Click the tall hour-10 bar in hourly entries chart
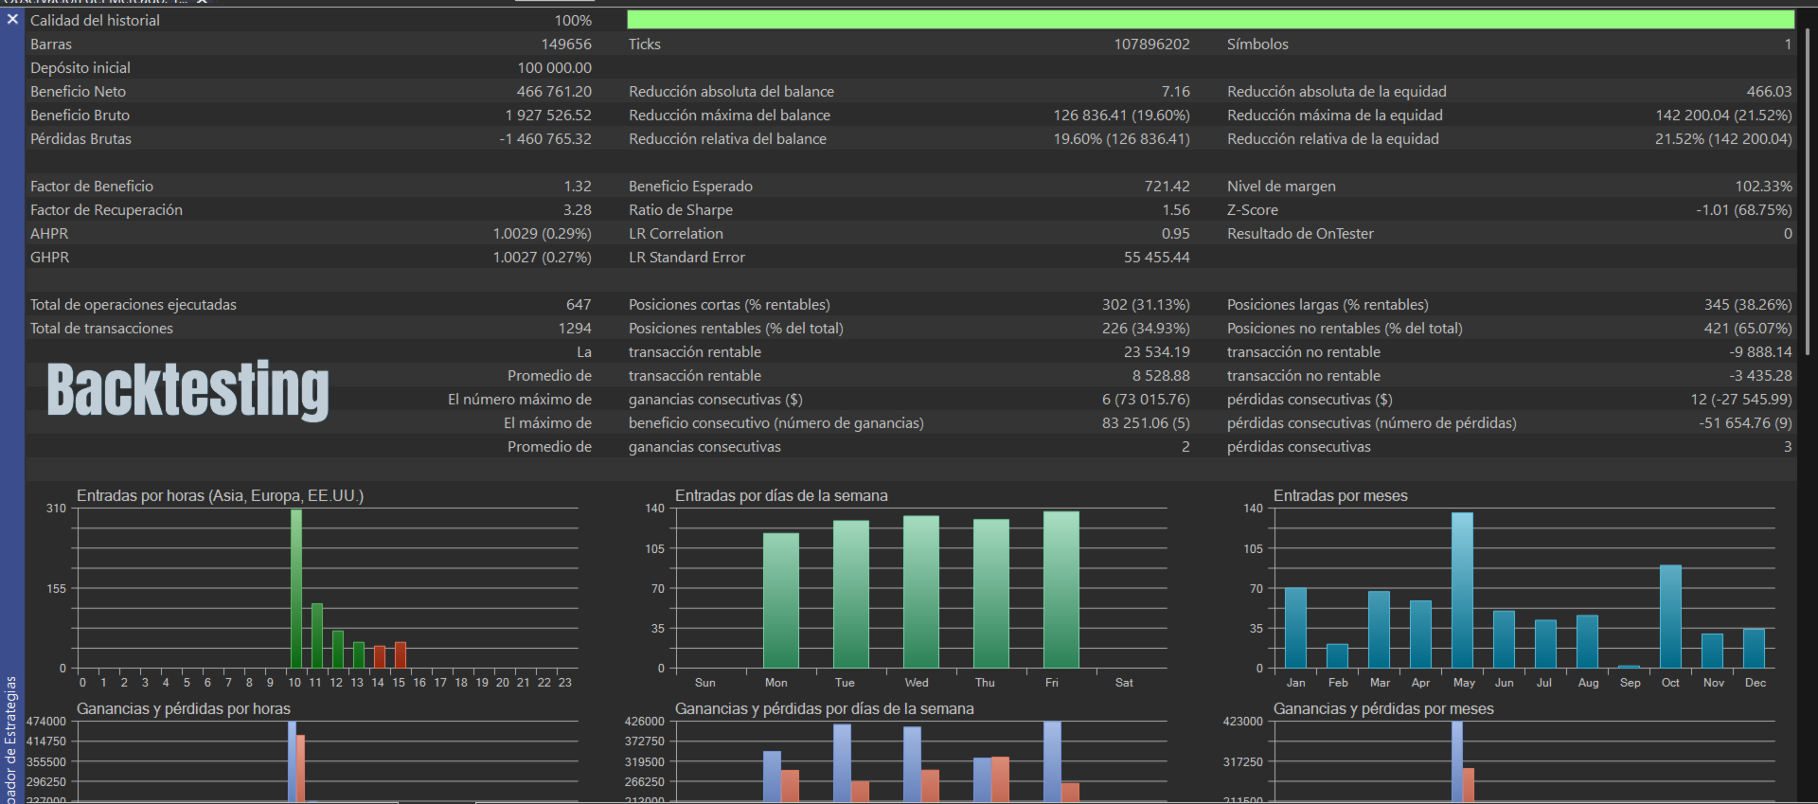This screenshot has height=804, width=1818. (x=296, y=587)
